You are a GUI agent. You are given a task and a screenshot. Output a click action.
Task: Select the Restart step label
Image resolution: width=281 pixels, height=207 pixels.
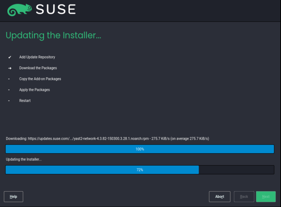(25, 101)
